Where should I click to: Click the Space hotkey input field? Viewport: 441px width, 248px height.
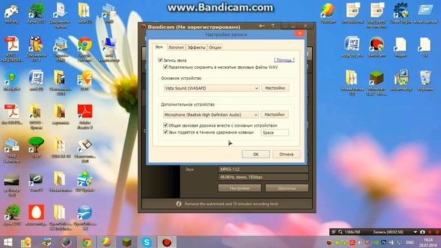coord(275,132)
